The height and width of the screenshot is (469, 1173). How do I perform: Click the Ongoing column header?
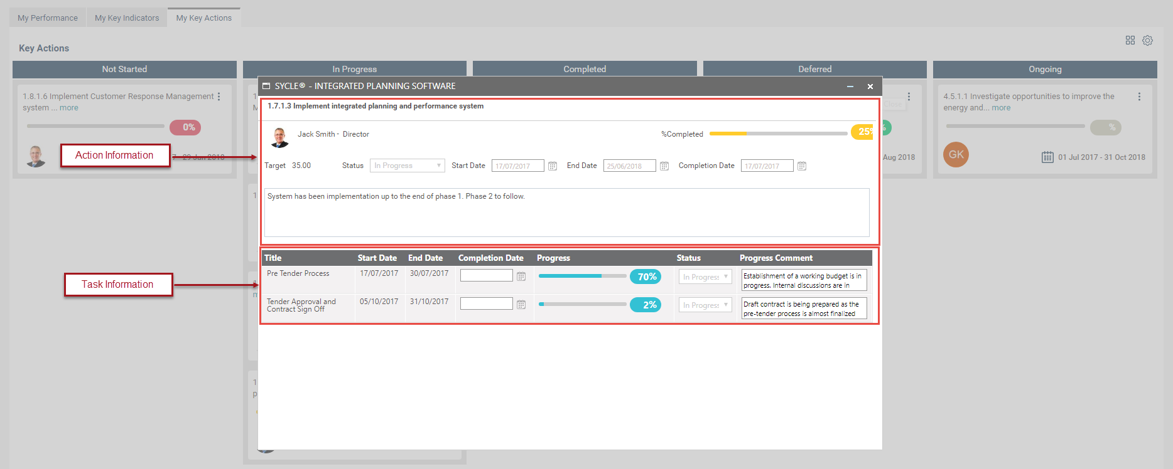pos(1045,69)
